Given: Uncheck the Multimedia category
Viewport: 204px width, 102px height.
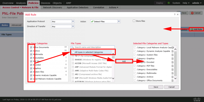Looking at the screenshot, I should tap(31, 54).
